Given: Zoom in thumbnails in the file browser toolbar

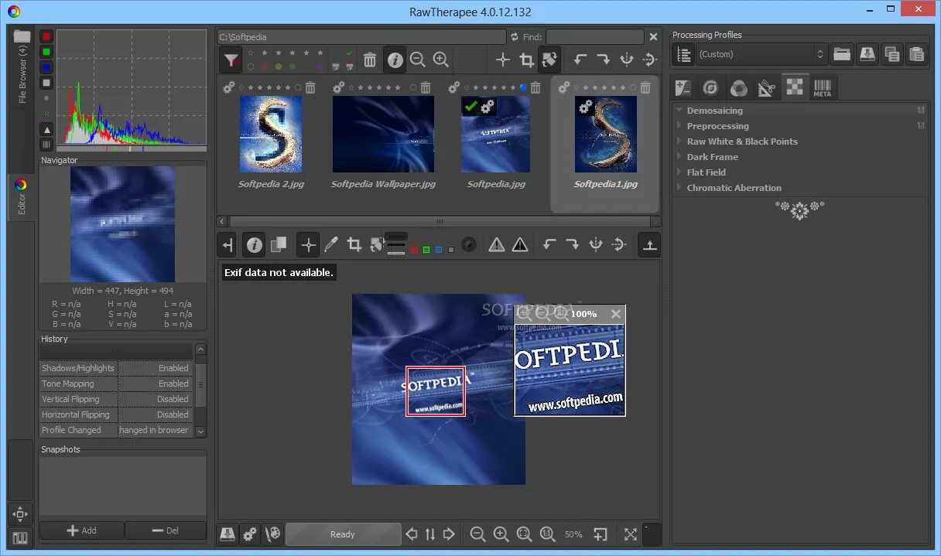Looking at the screenshot, I should click(x=441, y=60).
